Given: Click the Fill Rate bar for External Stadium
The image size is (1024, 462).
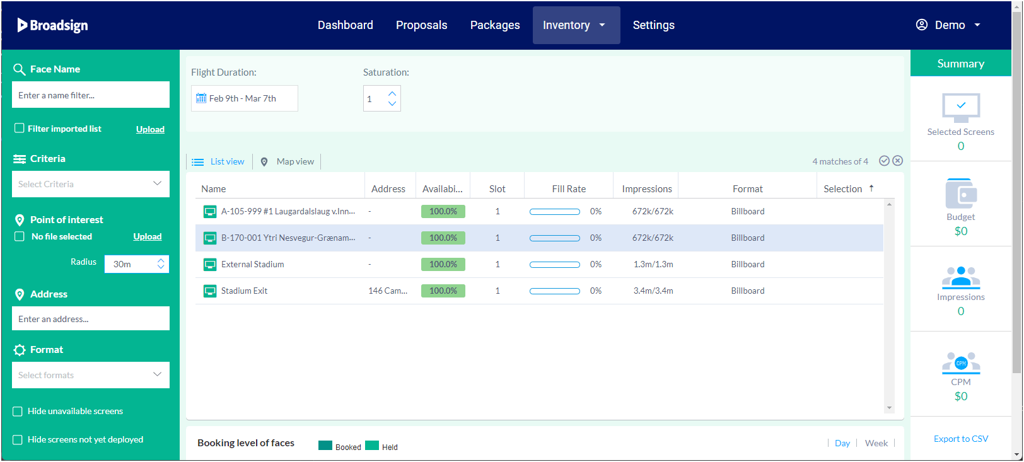Looking at the screenshot, I should (x=555, y=265).
